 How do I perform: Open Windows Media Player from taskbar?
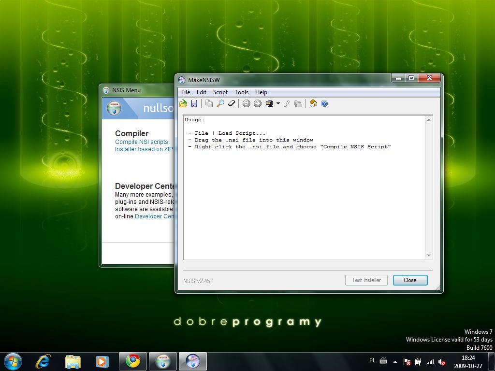(x=102, y=361)
